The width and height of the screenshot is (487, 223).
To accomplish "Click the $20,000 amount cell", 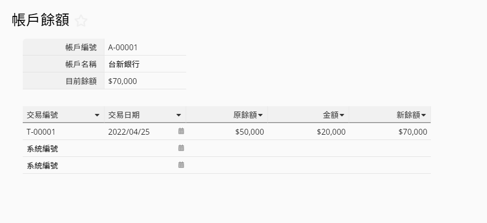I will (331, 132).
